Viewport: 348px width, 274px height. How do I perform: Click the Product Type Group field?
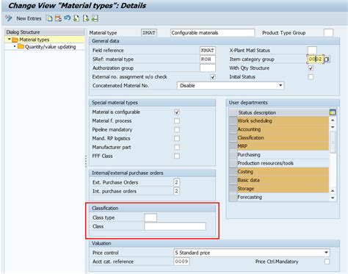tap(328, 33)
